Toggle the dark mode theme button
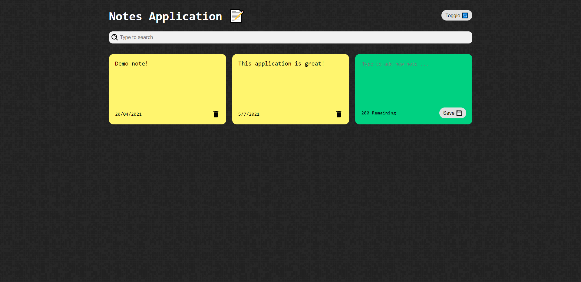The height and width of the screenshot is (282, 581). 457,15
